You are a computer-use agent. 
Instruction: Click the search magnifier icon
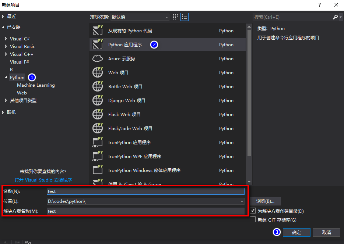click(335, 17)
